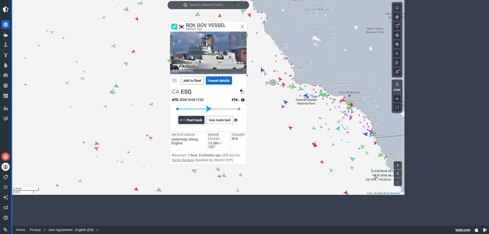489x234 pixels.
Task: Enter fullscreen map mode
Action: click(x=397, y=107)
